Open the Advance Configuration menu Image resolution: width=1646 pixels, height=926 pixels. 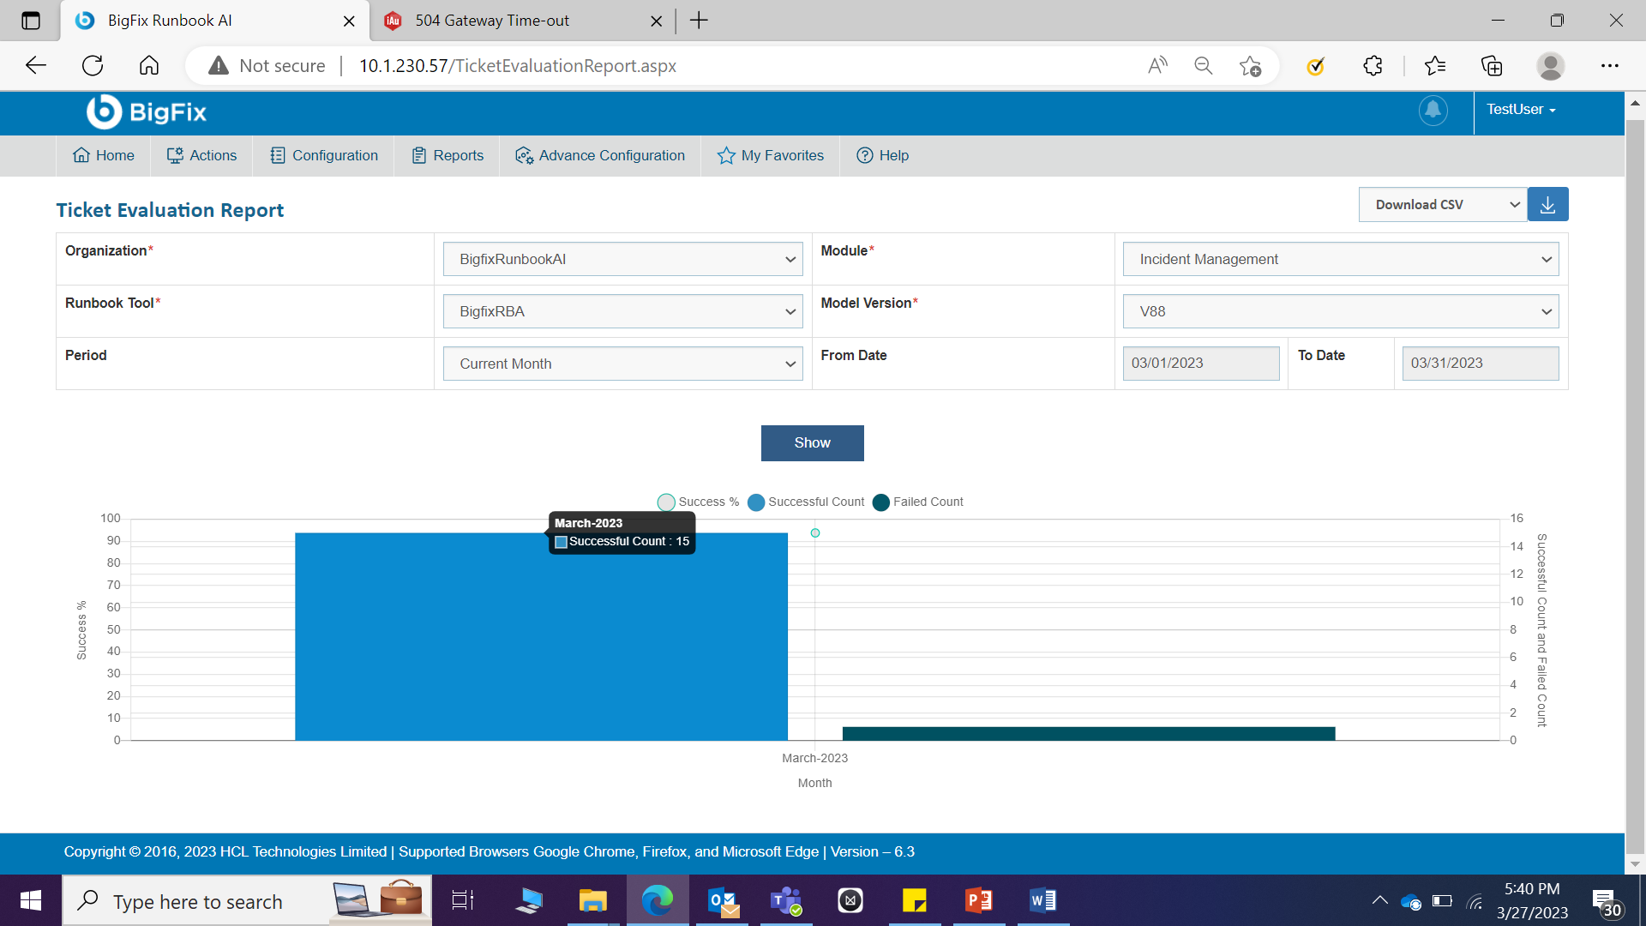click(600, 156)
